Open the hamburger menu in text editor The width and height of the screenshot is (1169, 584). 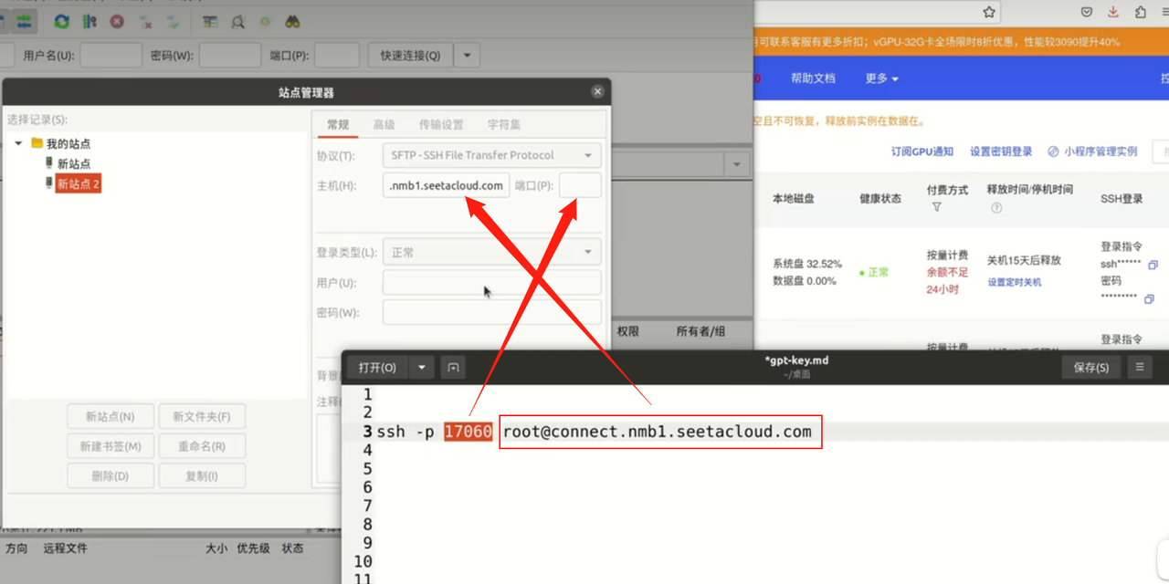pos(1140,367)
